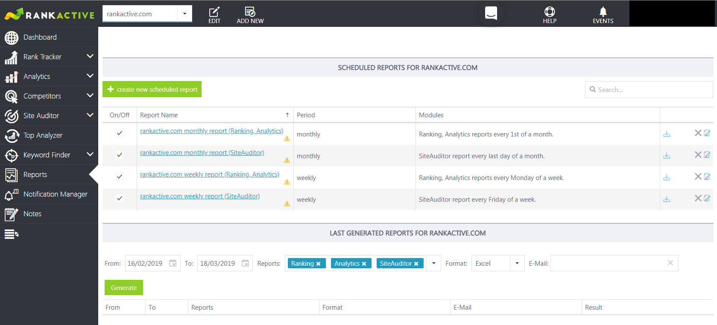Open Notification Manager in sidebar
The height and width of the screenshot is (325, 717).
[x=49, y=194]
